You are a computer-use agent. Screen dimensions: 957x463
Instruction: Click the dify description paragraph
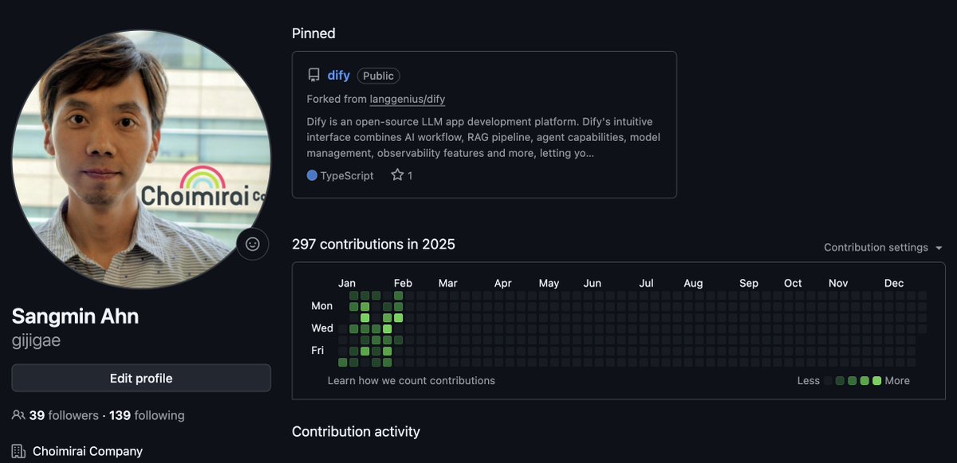(483, 137)
